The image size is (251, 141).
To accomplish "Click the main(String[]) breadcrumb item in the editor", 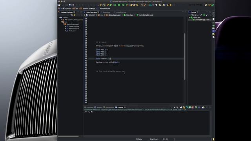I will (146, 15).
